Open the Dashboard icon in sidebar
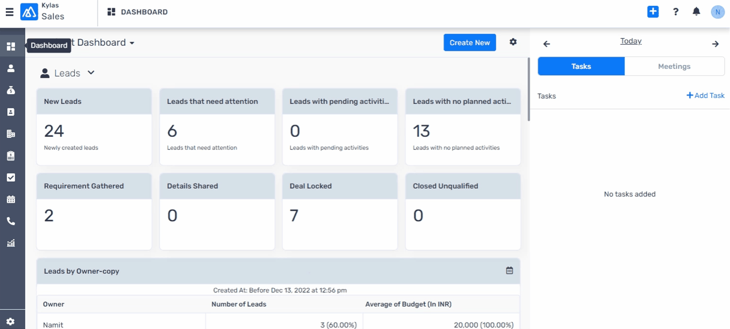Image resolution: width=730 pixels, height=329 pixels. [x=11, y=47]
